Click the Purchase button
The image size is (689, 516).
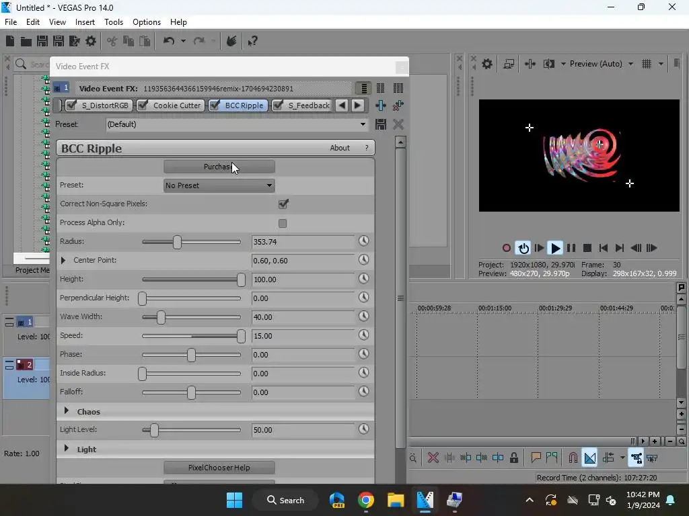(219, 167)
